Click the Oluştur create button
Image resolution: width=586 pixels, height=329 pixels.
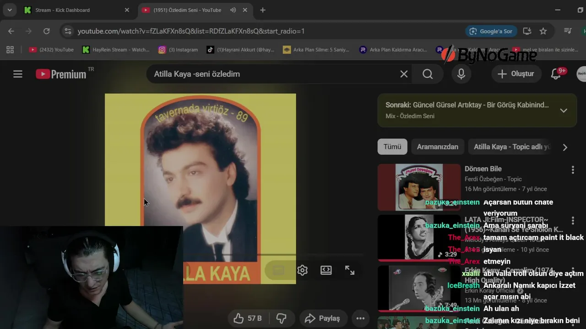516,74
